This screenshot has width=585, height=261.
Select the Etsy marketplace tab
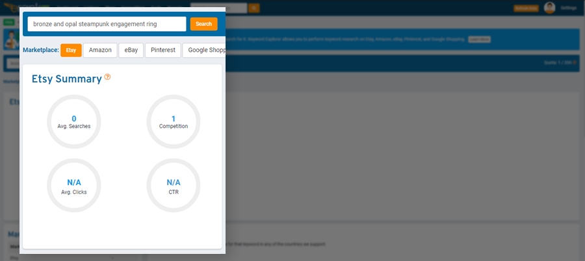click(71, 50)
